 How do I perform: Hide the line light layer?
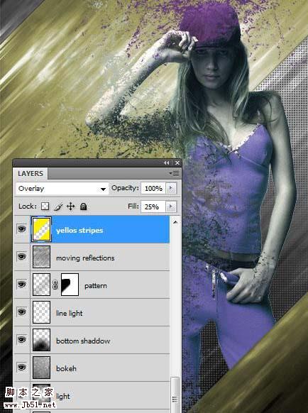pos(21,312)
